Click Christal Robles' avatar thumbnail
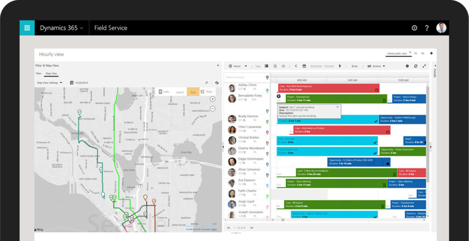Viewport: 469px width, 241px height. pos(232,140)
